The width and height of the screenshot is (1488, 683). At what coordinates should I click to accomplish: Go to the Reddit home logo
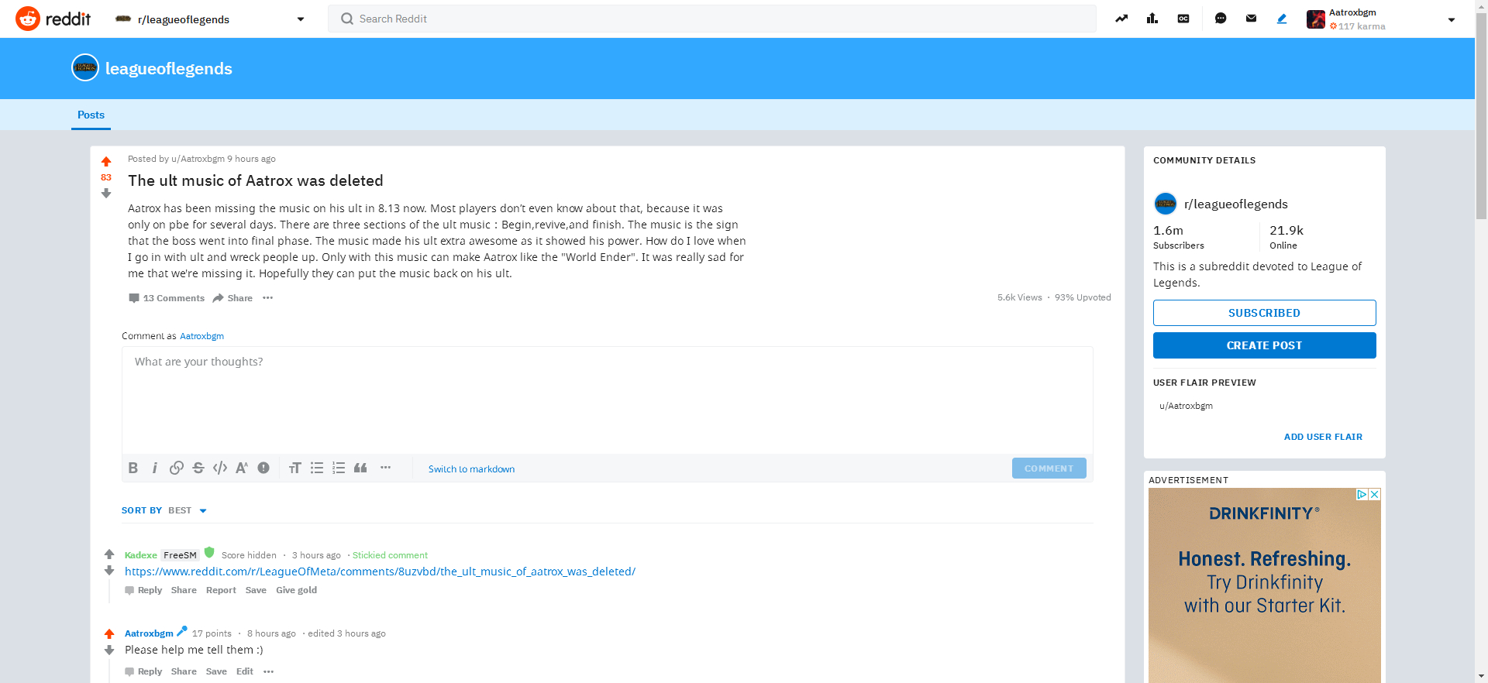click(x=53, y=19)
